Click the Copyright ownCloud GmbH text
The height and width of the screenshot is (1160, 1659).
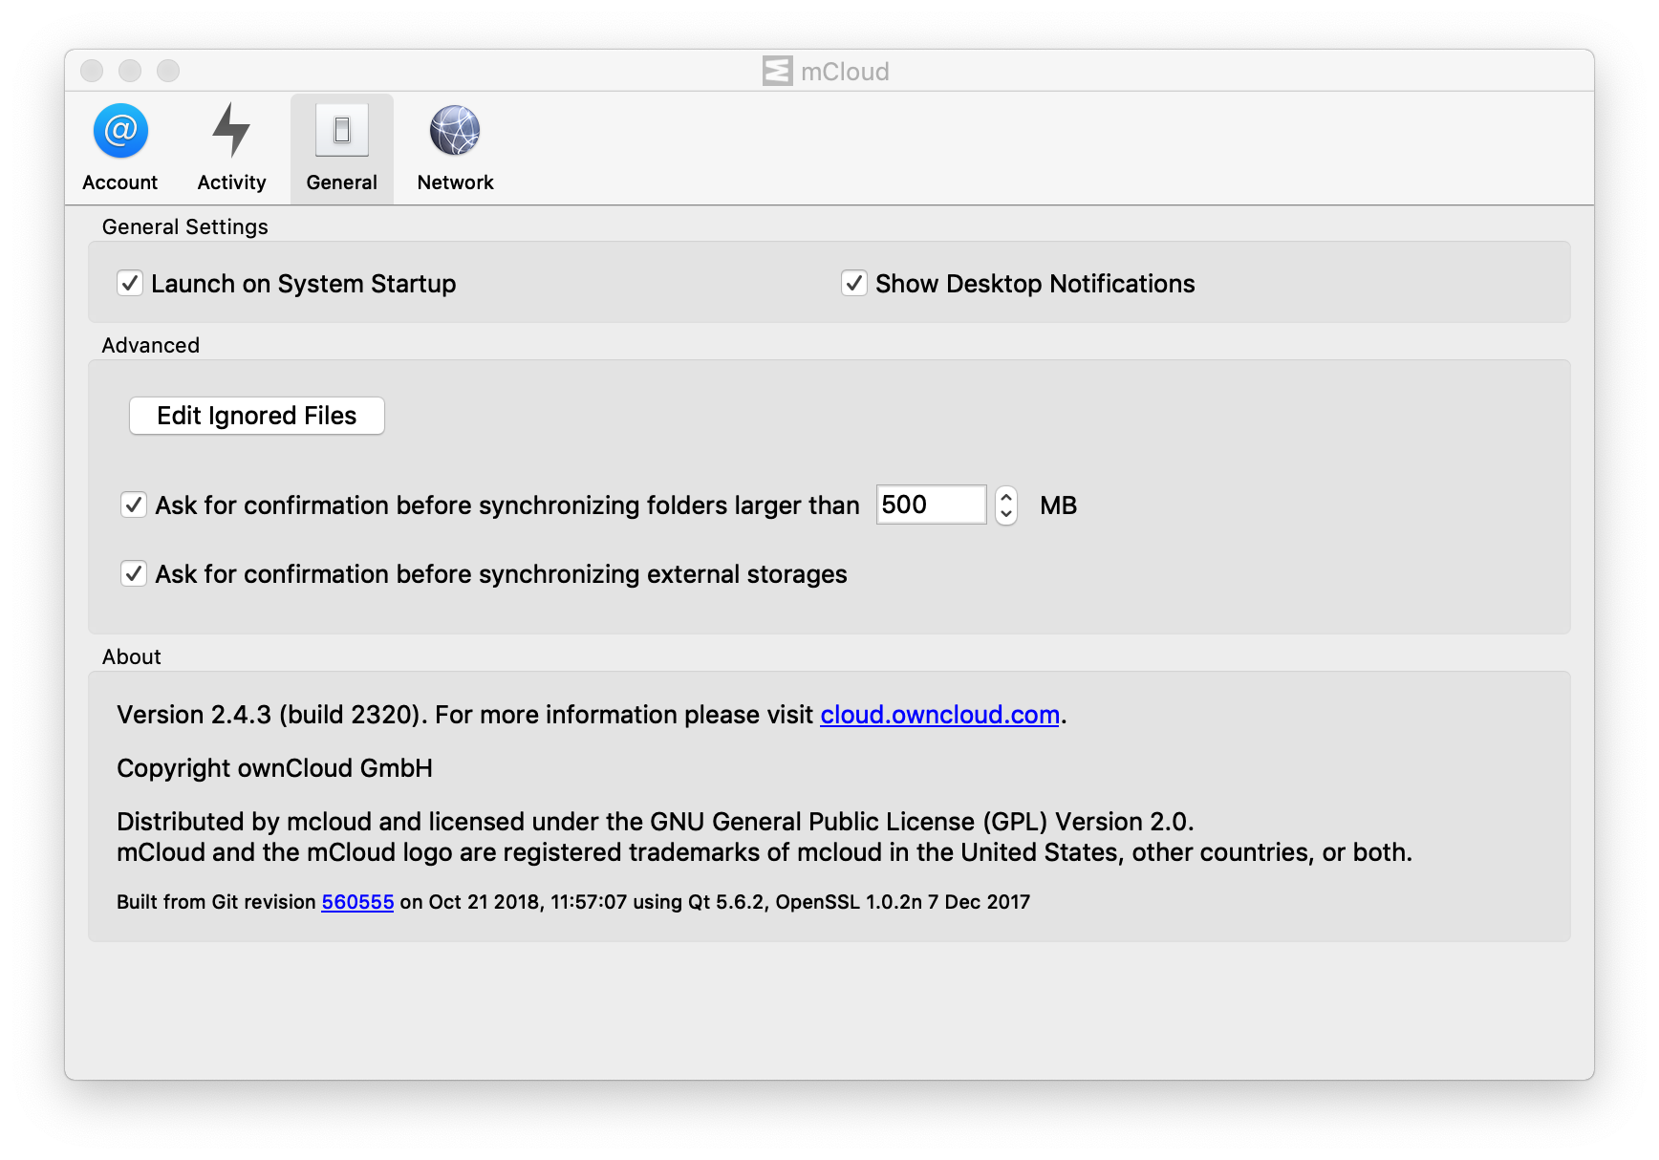[275, 768]
